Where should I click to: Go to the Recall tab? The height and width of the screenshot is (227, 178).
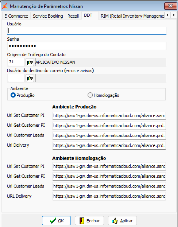tap(73, 16)
